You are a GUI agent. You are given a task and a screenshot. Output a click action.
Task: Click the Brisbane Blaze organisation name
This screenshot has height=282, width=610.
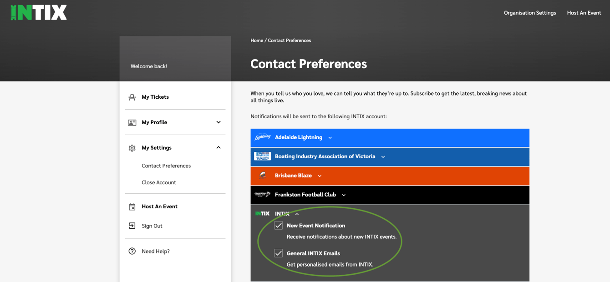[293, 176]
